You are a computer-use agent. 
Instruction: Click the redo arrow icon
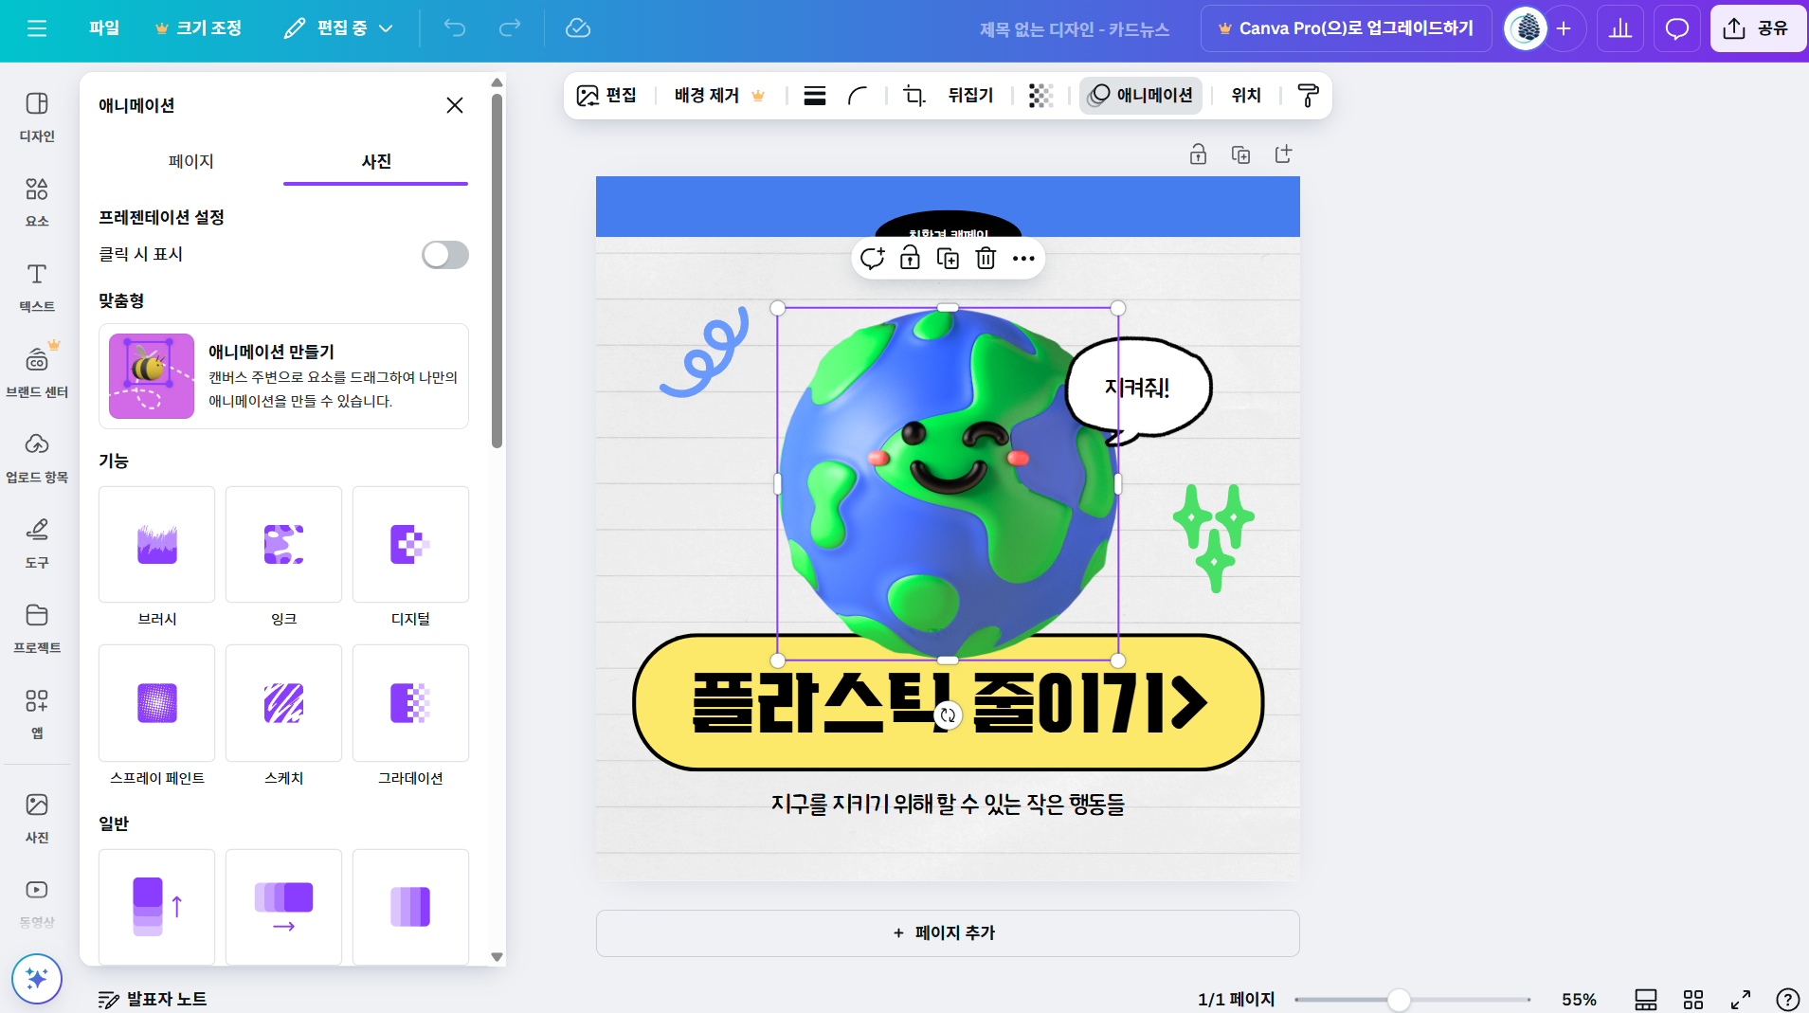tap(510, 28)
